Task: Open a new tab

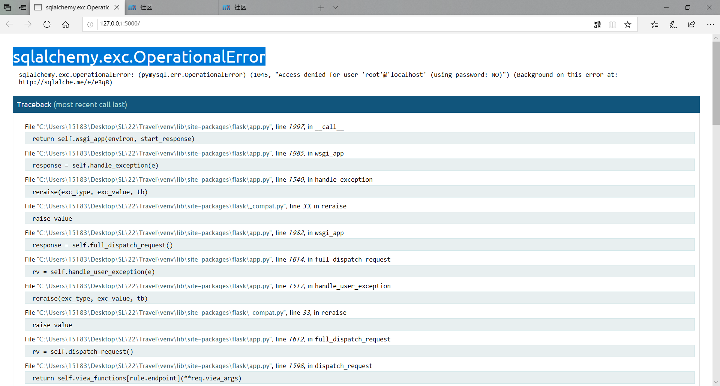Action: click(x=321, y=7)
